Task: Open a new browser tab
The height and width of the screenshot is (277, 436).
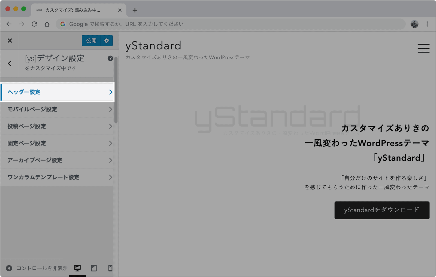Action: click(x=135, y=10)
